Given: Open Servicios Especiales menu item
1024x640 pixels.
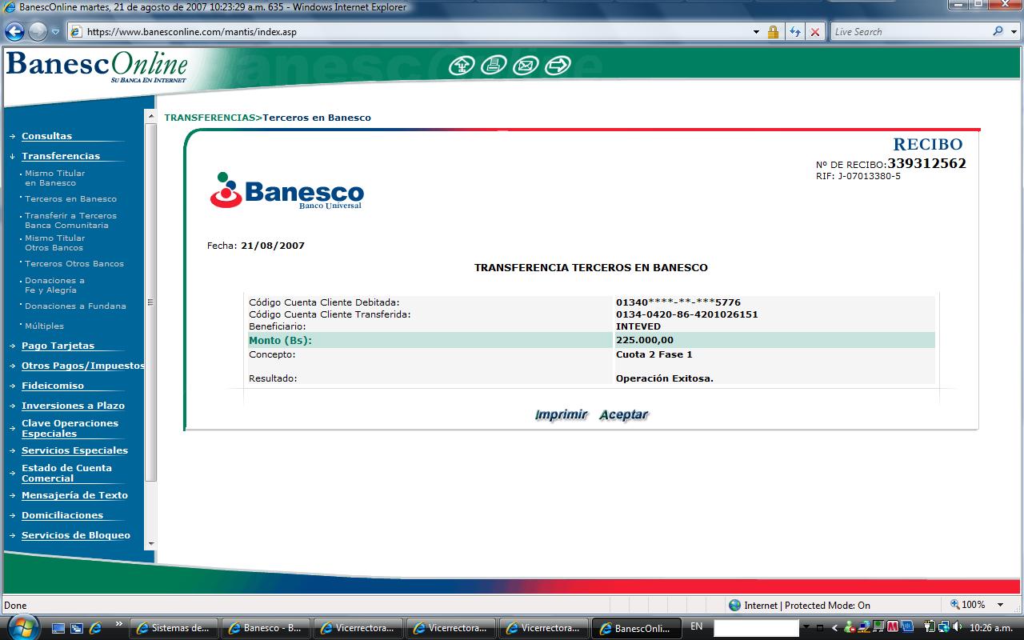Looking at the screenshot, I should tap(74, 450).
